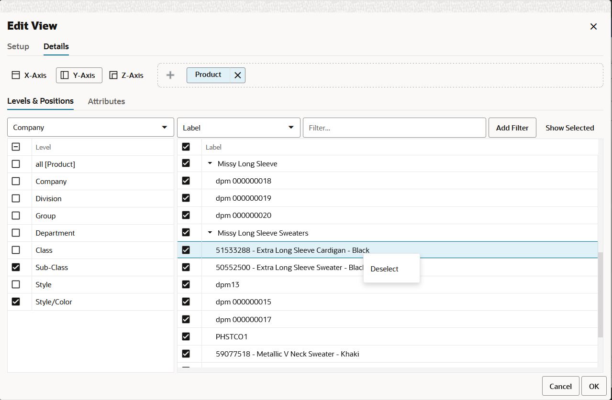
Task: Switch to the Attributes tab
Action: (x=106, y=101)
